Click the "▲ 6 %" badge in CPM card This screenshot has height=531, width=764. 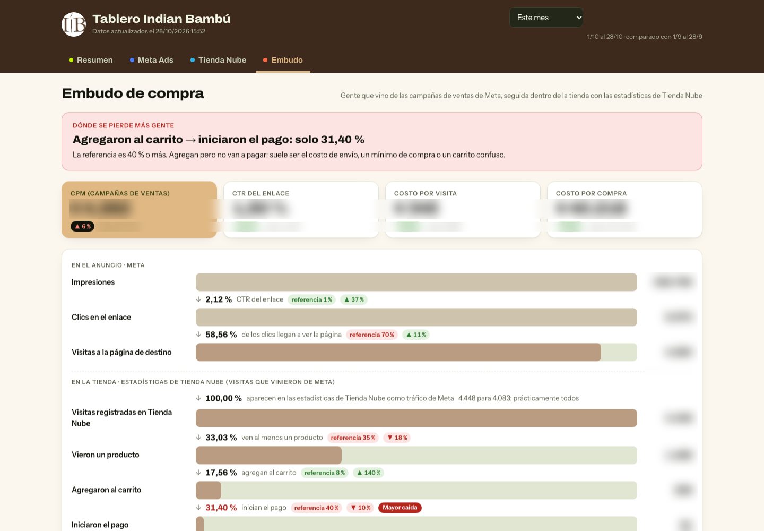pos(82,226)
